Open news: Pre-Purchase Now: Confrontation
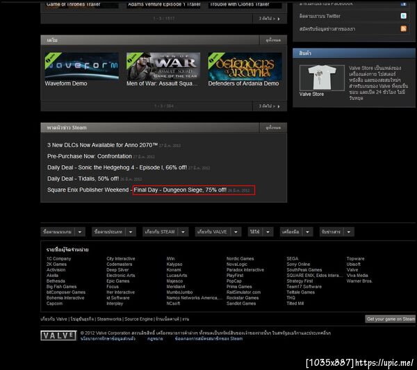Image resolution: width=417 pixels, height=370 pixels. click(x=90, y=156)
